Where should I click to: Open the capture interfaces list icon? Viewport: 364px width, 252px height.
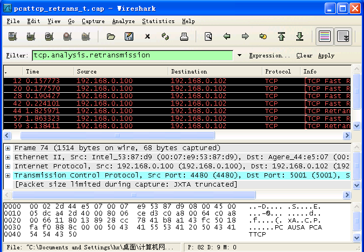[13, 36]
